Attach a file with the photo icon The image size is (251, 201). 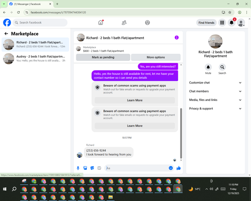[x=85, y=168]
